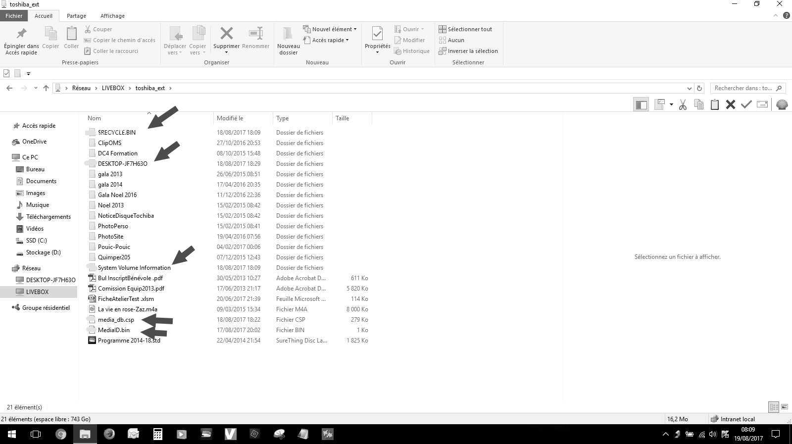Open Historique in the Ouvrir group
The width and height of the screenshot is (792, 444).
pos(412,51)
